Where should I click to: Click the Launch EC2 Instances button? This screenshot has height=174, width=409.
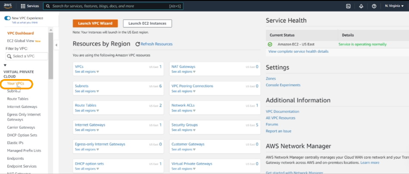coord(147,24)
